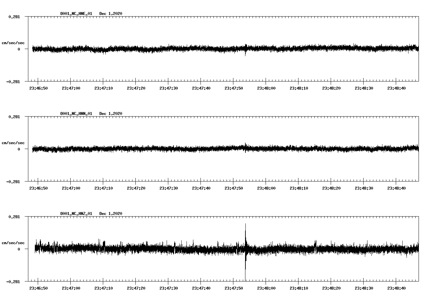Select the 0001_NC_HNN_01 channel title
The image size is (442, 300).
(x=76, y=114)
